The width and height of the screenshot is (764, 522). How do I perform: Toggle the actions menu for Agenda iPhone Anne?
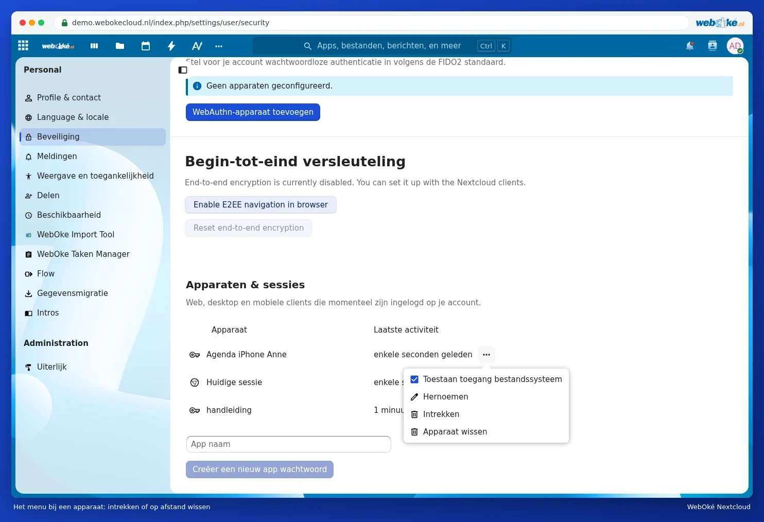tap(487, 355)
